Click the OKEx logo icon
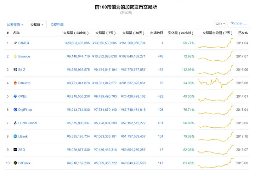This screenshot has height=170, width=255. click(x=15, y=96)
